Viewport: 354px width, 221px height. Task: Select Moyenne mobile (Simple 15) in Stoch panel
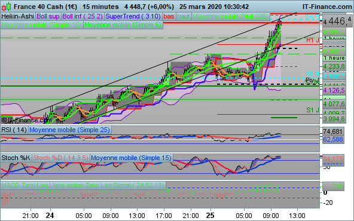[131, 158]
